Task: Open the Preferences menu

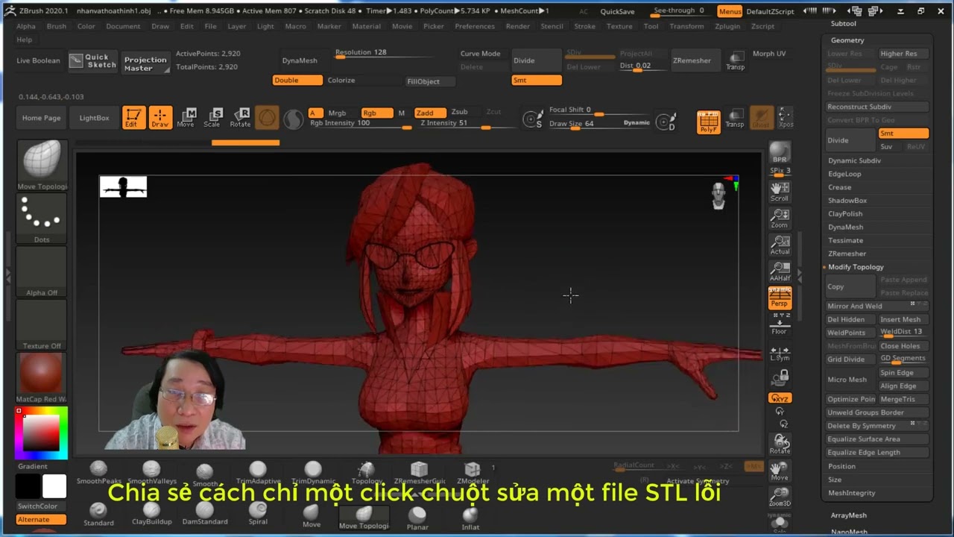Action: click(475, 26)
